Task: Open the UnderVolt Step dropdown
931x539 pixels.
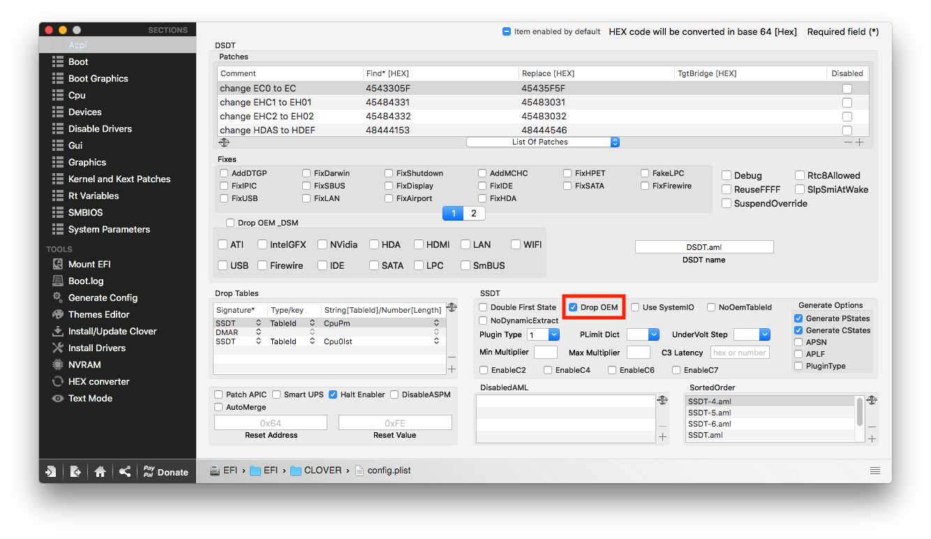Action: point(752,334)
